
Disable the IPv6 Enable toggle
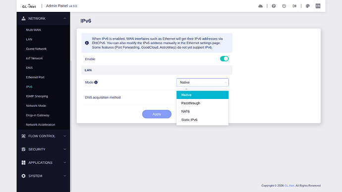tap(224, 59)
